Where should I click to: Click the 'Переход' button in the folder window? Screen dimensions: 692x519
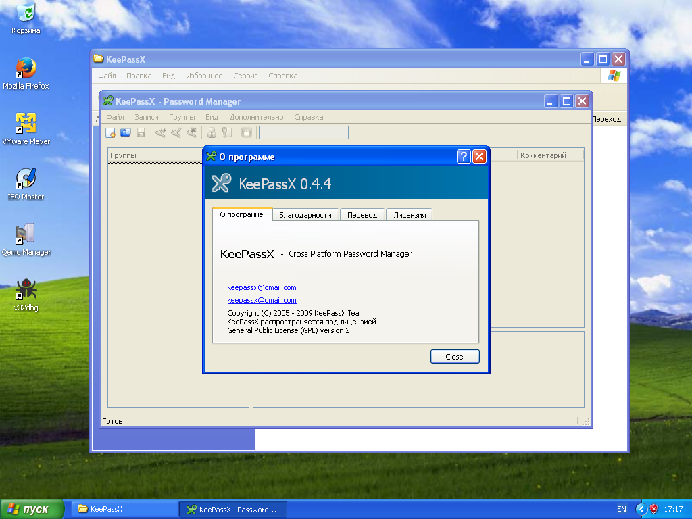point(608,119)
